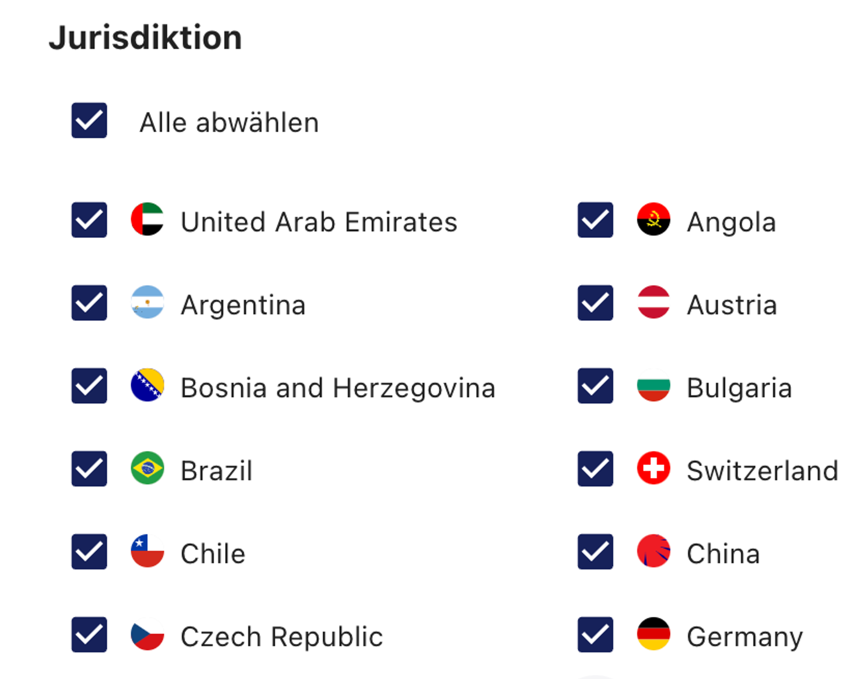The height and width of the screenshot is (679, 860).
Task: Click the Bulgaria flag icon
Action: click(653, 385)
